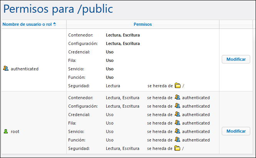The height and width of the screenshot is (158, 256).
Task: Click the Permisos para /public page title
Action: coord(58,9)
